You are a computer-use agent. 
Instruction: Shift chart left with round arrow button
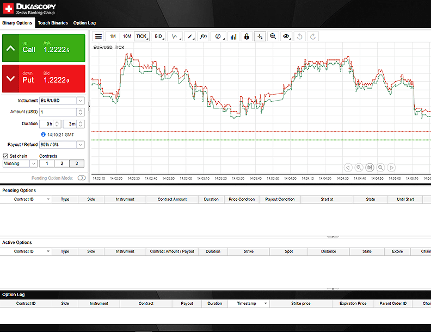pyautogui.click(x=348, y=168)
